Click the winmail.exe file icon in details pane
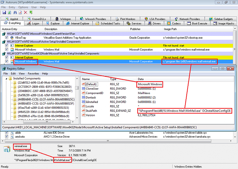 point(7,149)
